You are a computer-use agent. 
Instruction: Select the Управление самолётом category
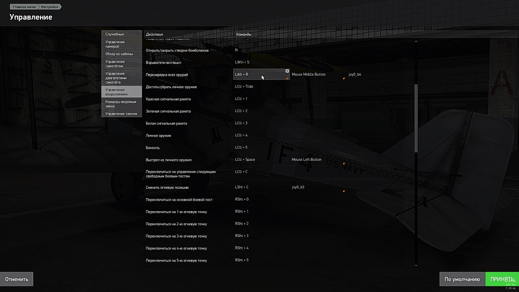[121, 64]
